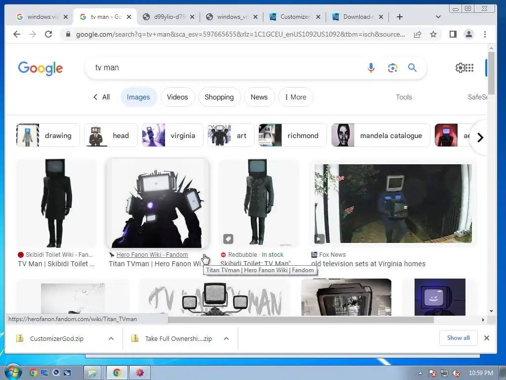
Task: Click the Chrome taskbar button
Action: [x=117, y=373]
